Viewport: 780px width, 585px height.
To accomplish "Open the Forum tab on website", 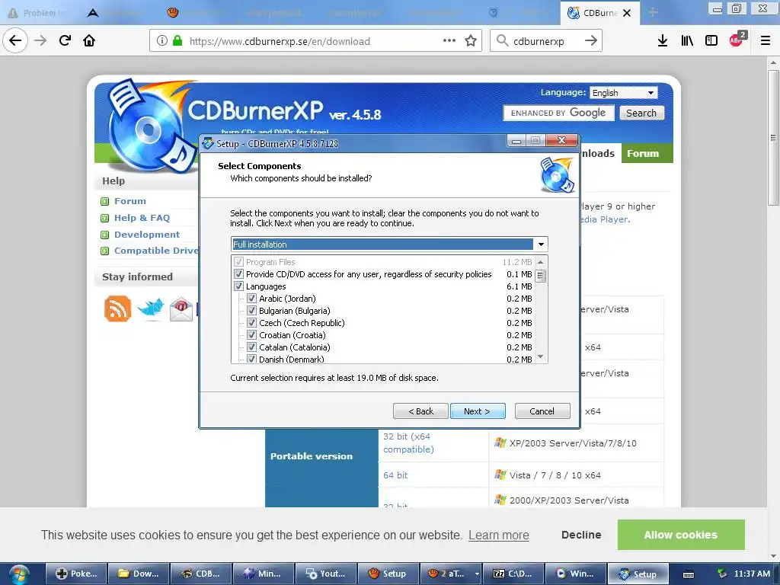I will click(x=647, y=153).
